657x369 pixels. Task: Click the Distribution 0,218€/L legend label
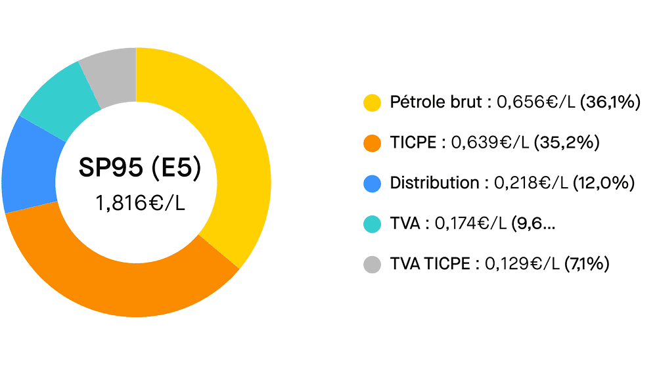tap(480, 184)
